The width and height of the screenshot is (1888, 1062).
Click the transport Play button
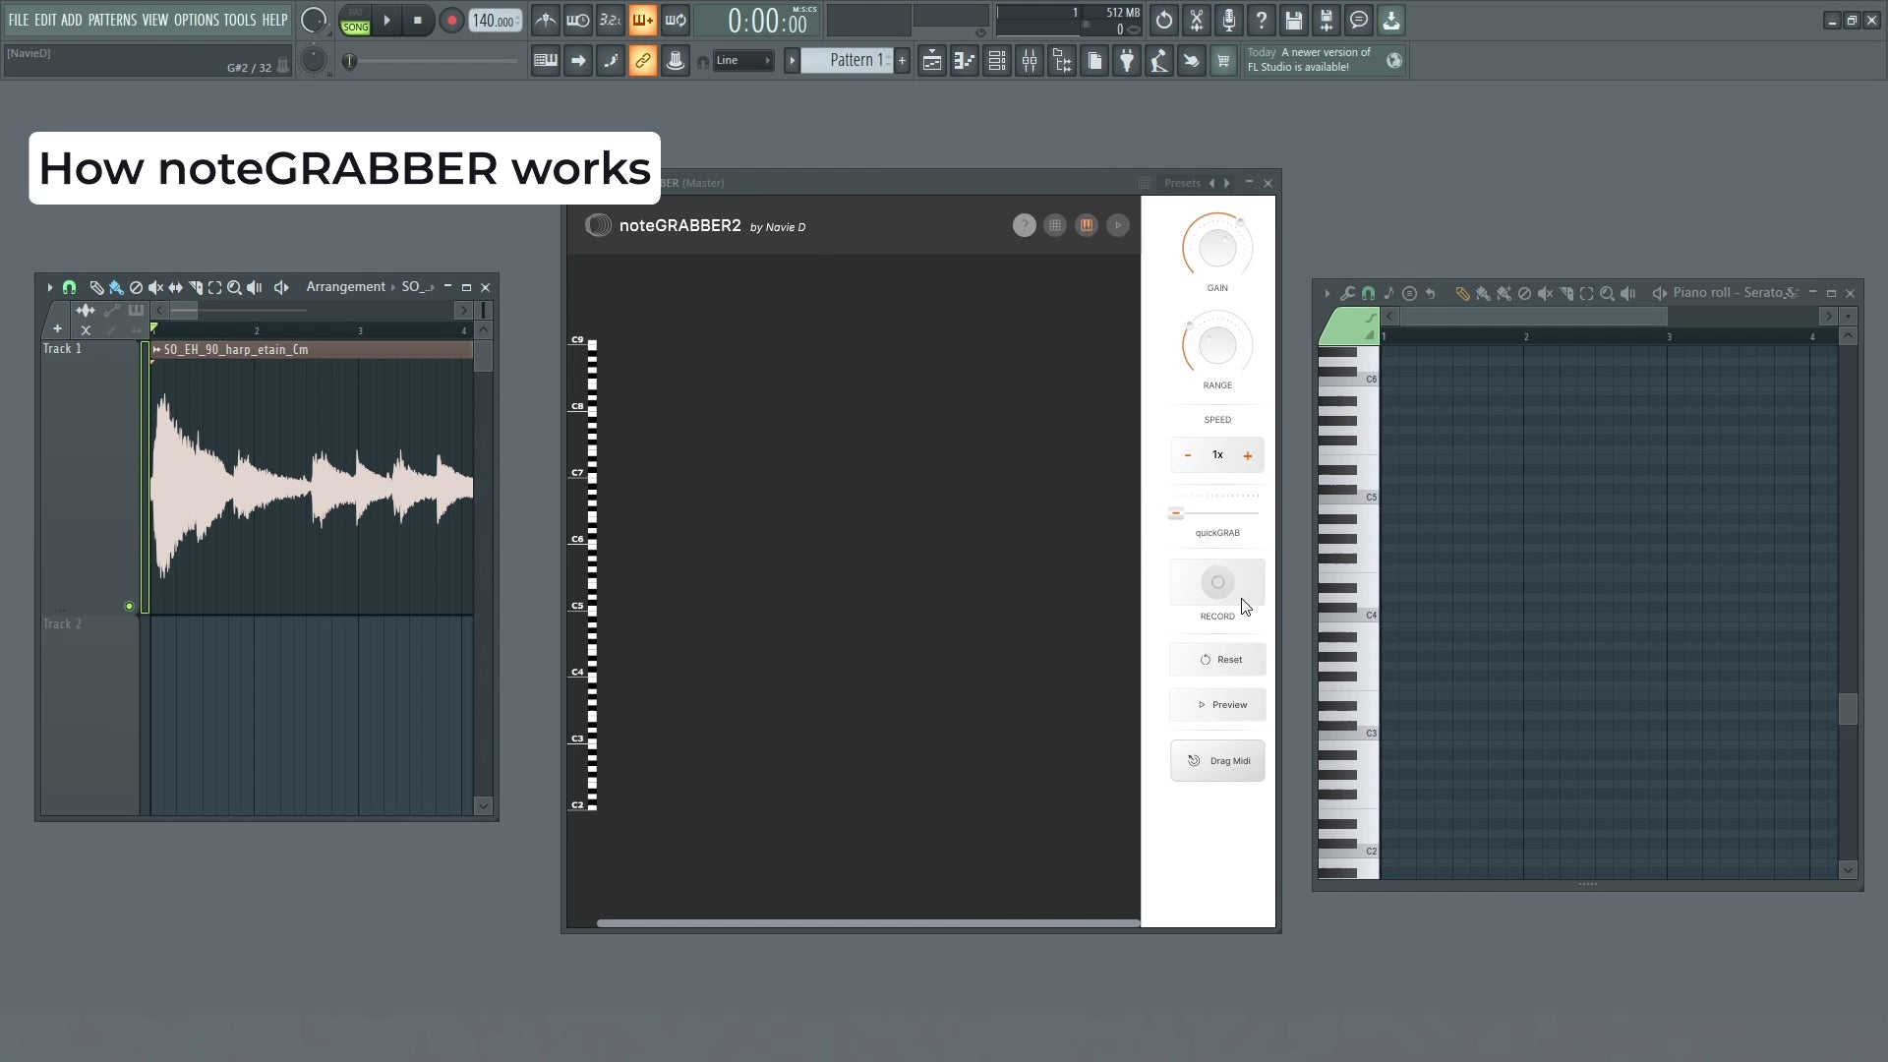coord(386,21)
